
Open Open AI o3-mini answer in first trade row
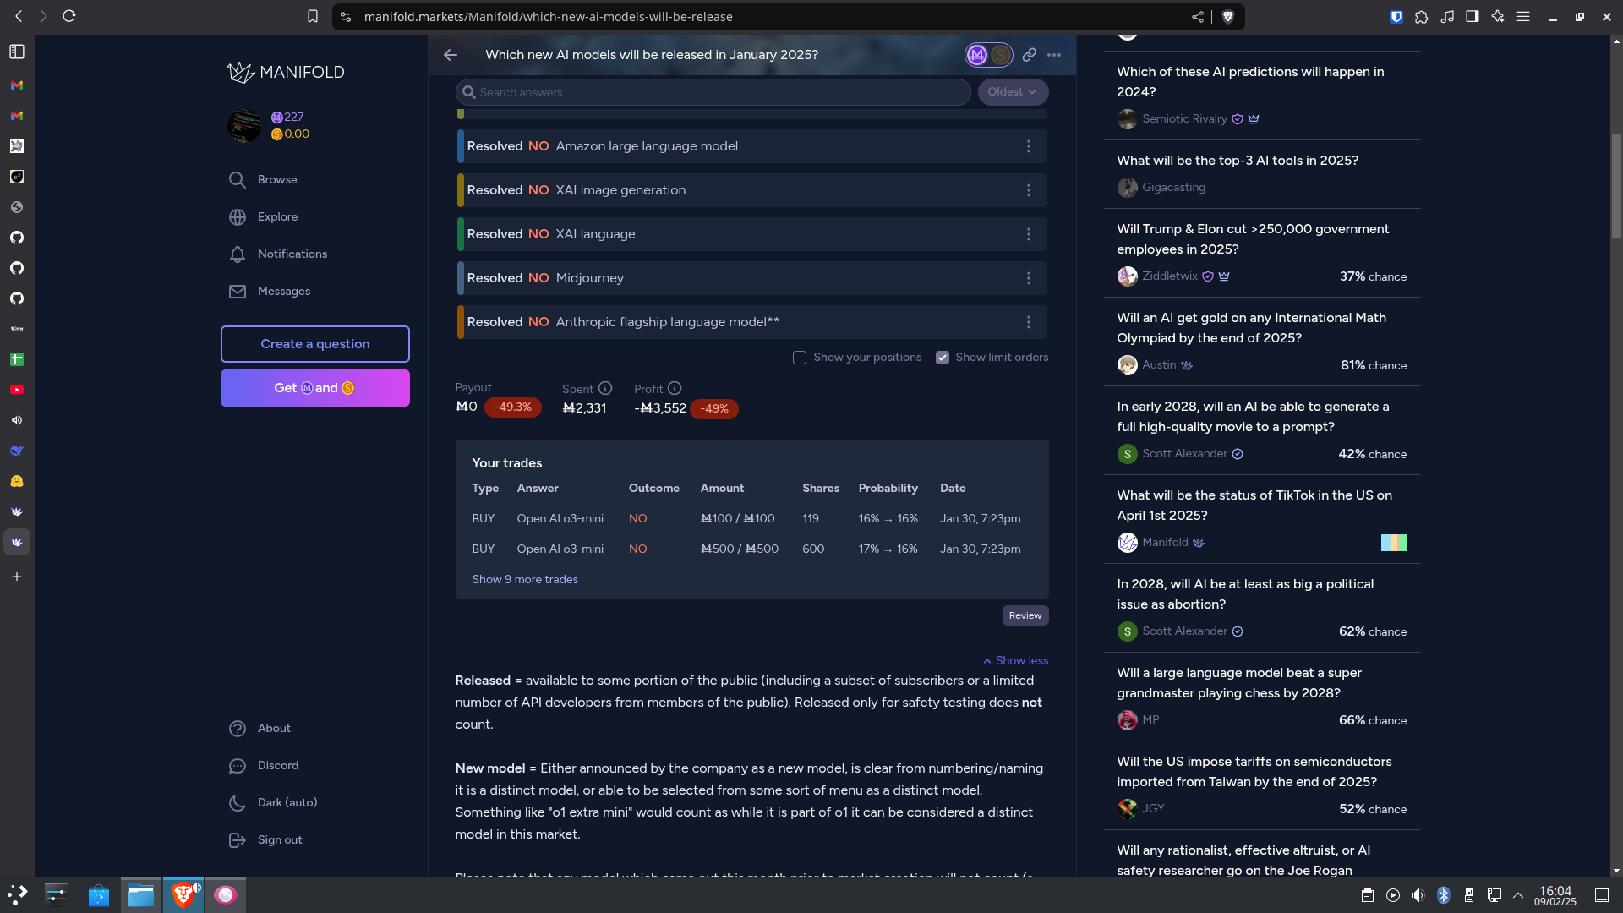(x=560, y=518)
